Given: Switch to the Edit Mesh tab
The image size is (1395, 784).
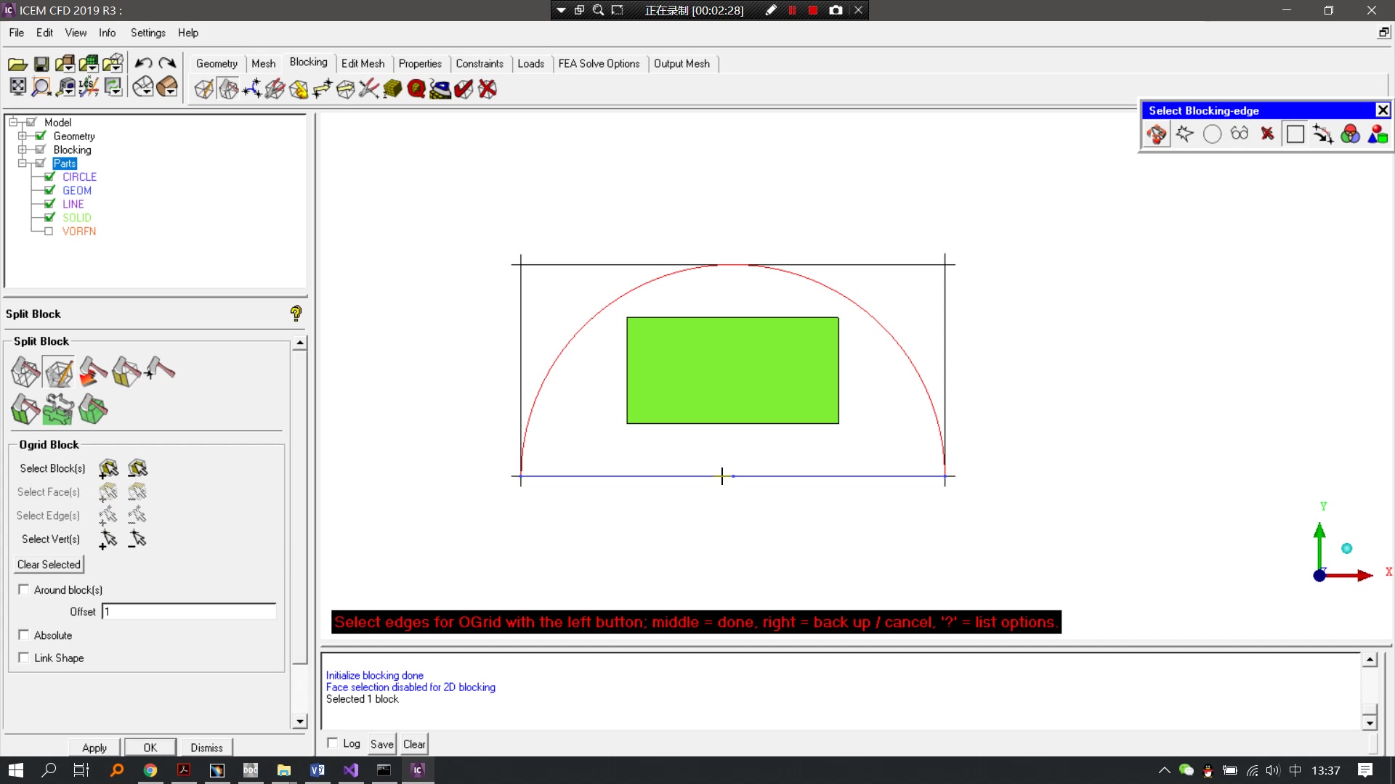Looking at the screenshot, I should 363,63.
